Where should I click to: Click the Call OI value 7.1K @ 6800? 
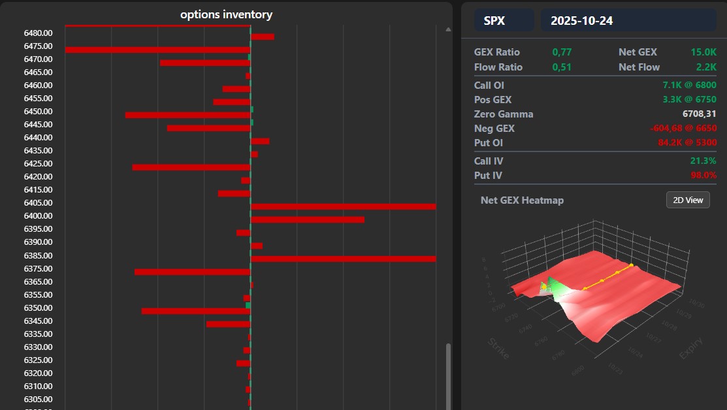(689, 85)
